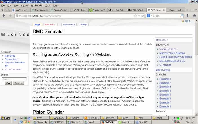Screen dimensions: 198x124
Task: Switch to the Square-well tab
Action: pyautogui.click(x=176, y=10)
